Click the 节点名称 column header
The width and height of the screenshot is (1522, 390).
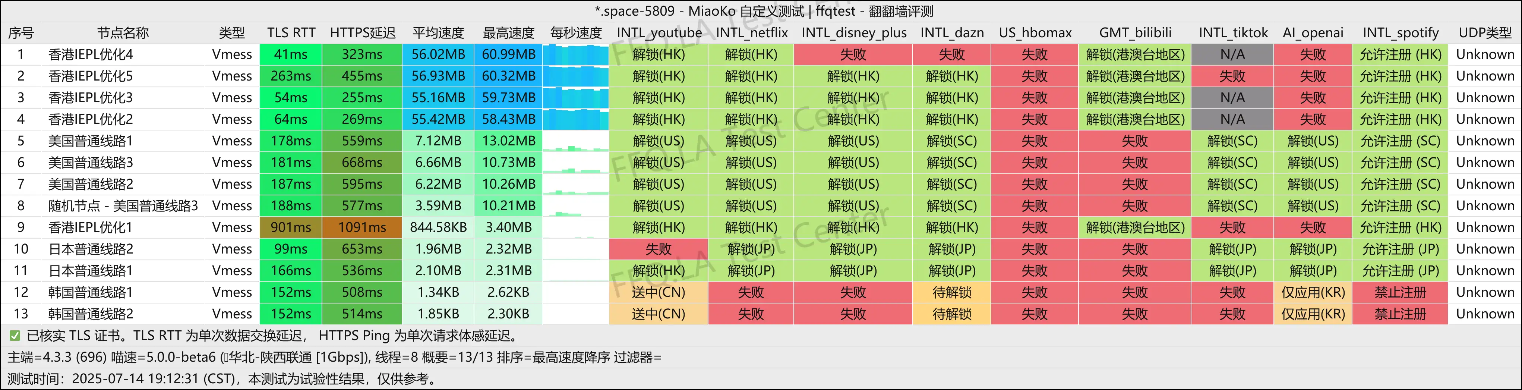coord(123,33)
